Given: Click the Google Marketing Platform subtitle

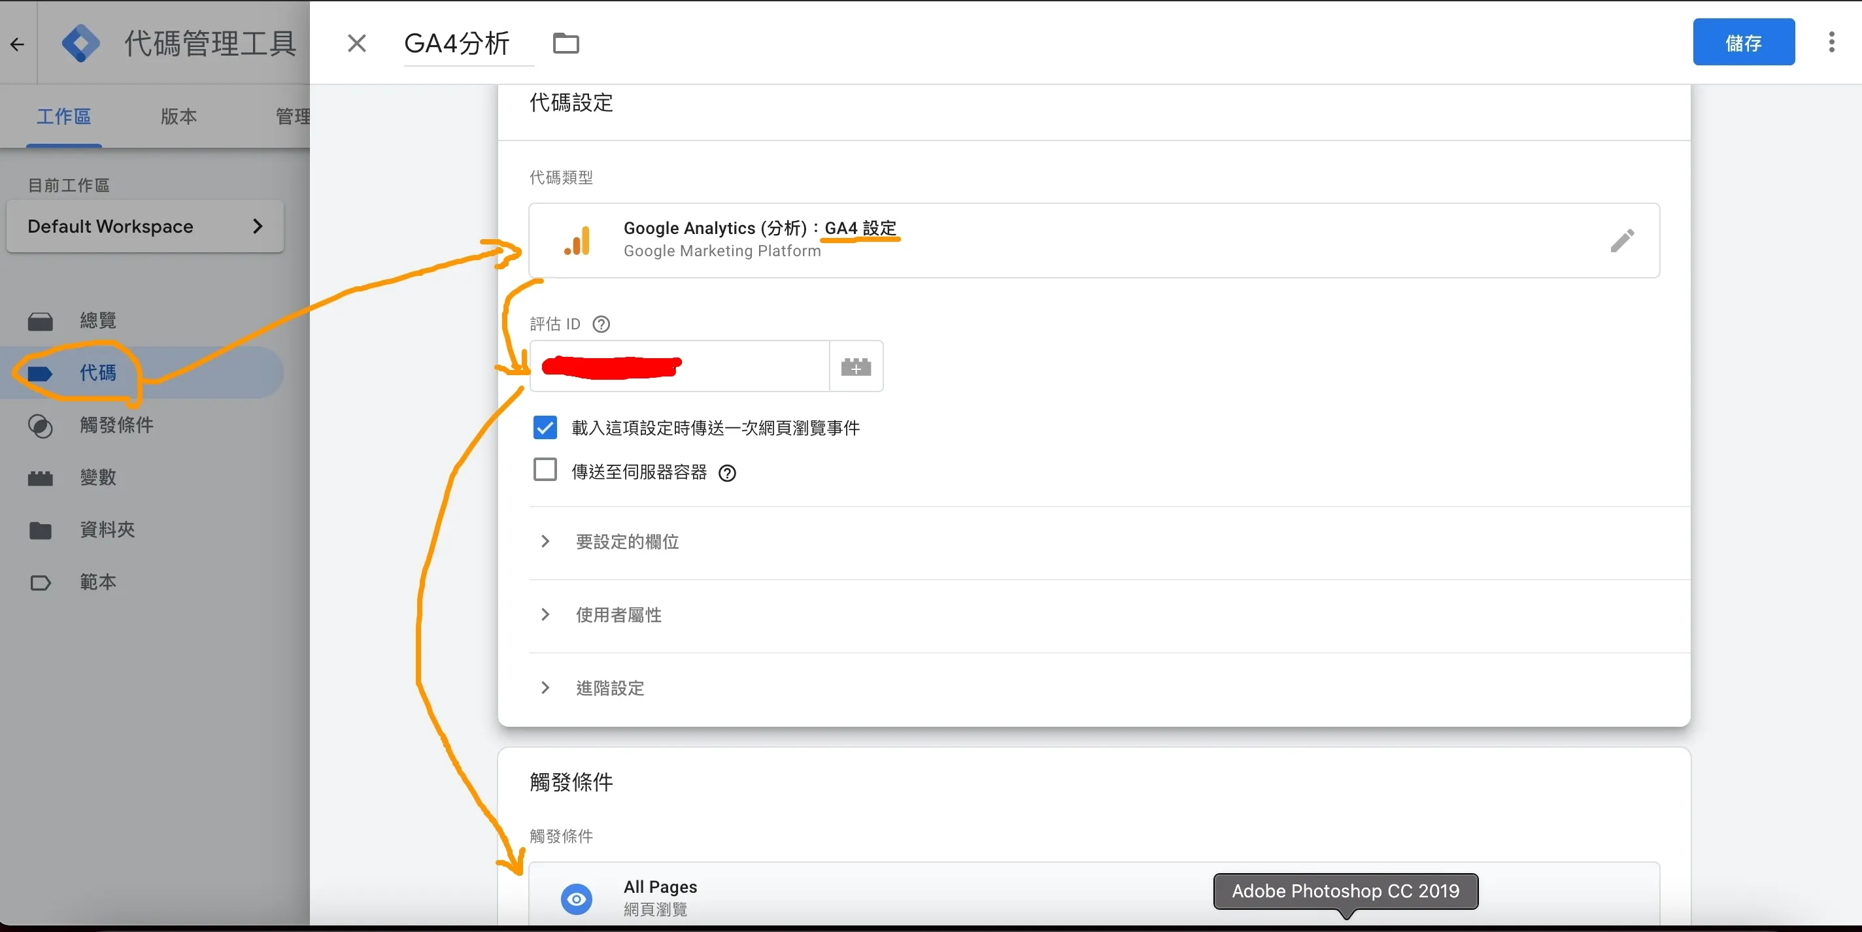Looking at the screenshot, I should (722, 252).
